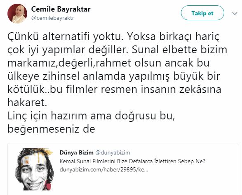The width and height of the screenshot is (242, 195).
Task: Click the line 'ülkeye zihinsel anlamda yapılmış'
Action: [x=114, y=76]
